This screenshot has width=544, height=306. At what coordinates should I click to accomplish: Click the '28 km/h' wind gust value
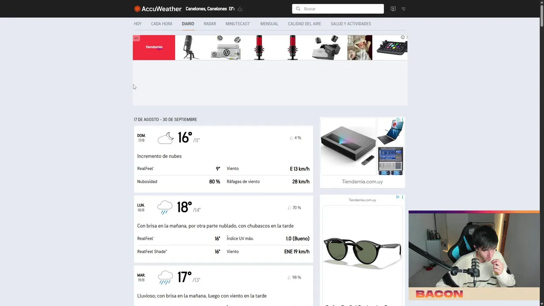pos(301,181)
